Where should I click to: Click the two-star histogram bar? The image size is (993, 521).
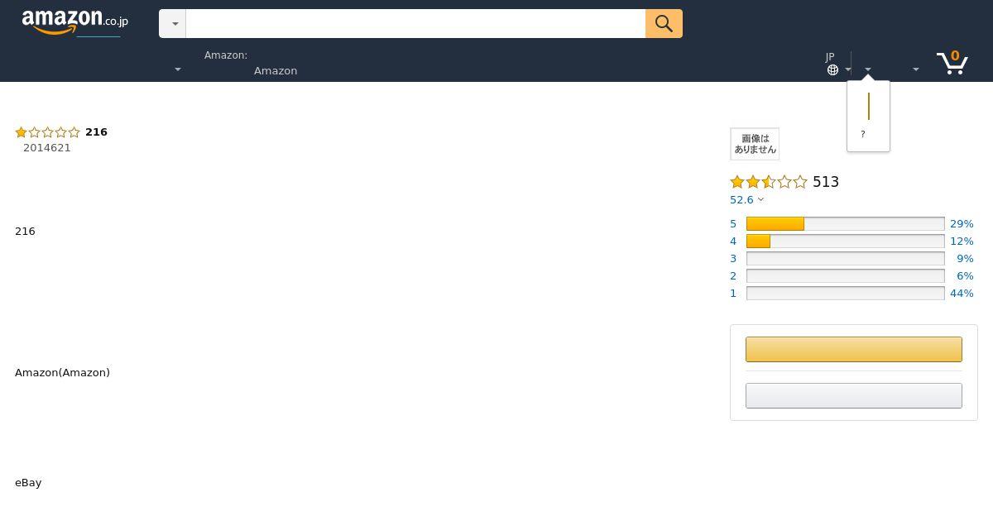[x=845, y=276]
